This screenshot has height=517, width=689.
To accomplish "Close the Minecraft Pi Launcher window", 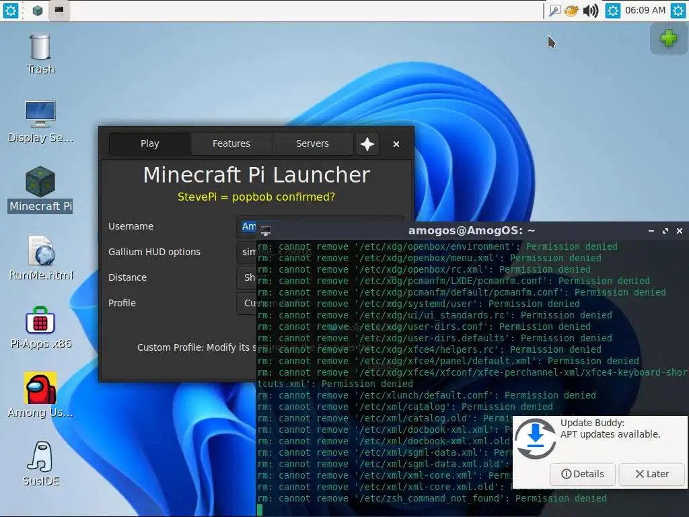I will (x=396, y=144).
